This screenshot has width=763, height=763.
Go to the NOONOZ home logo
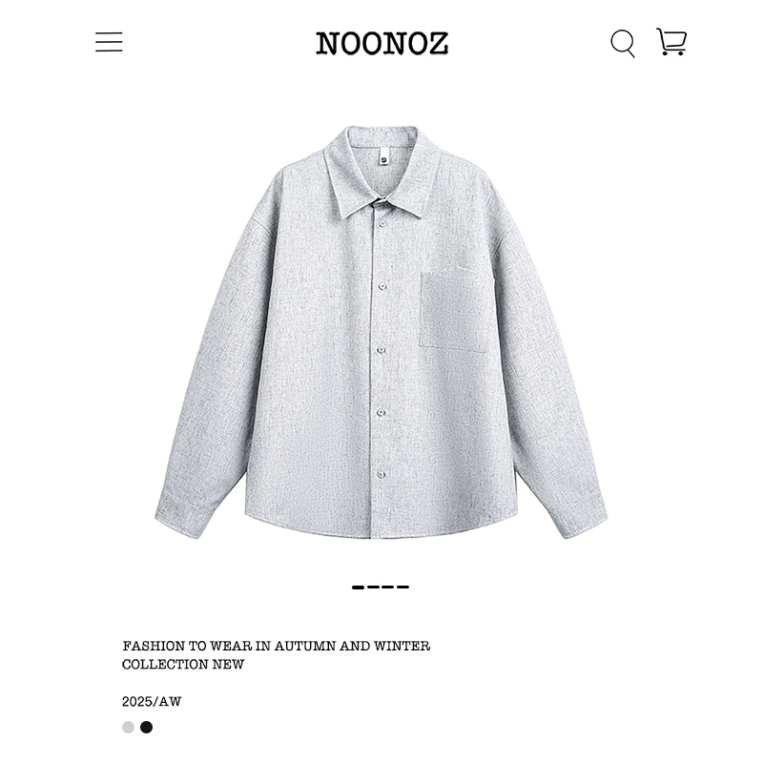382,43
